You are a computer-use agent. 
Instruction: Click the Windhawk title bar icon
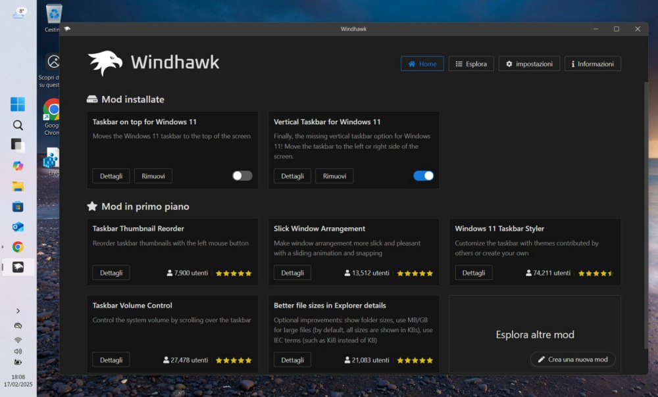tap(67, 29)
